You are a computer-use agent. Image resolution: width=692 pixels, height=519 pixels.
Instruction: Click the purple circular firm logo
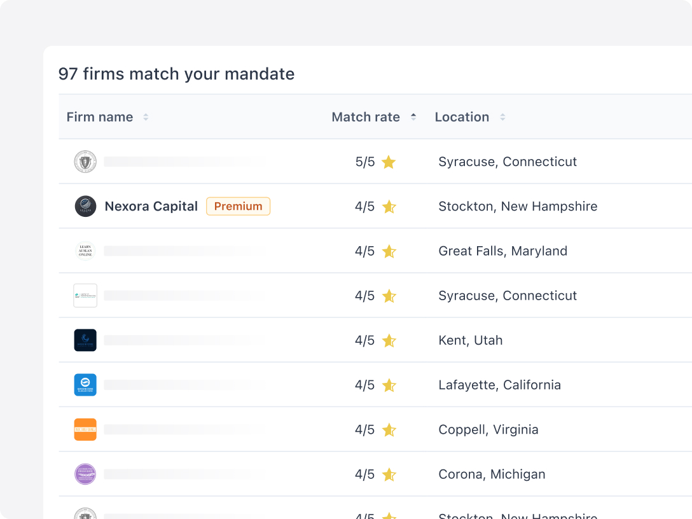pos(85,474)
